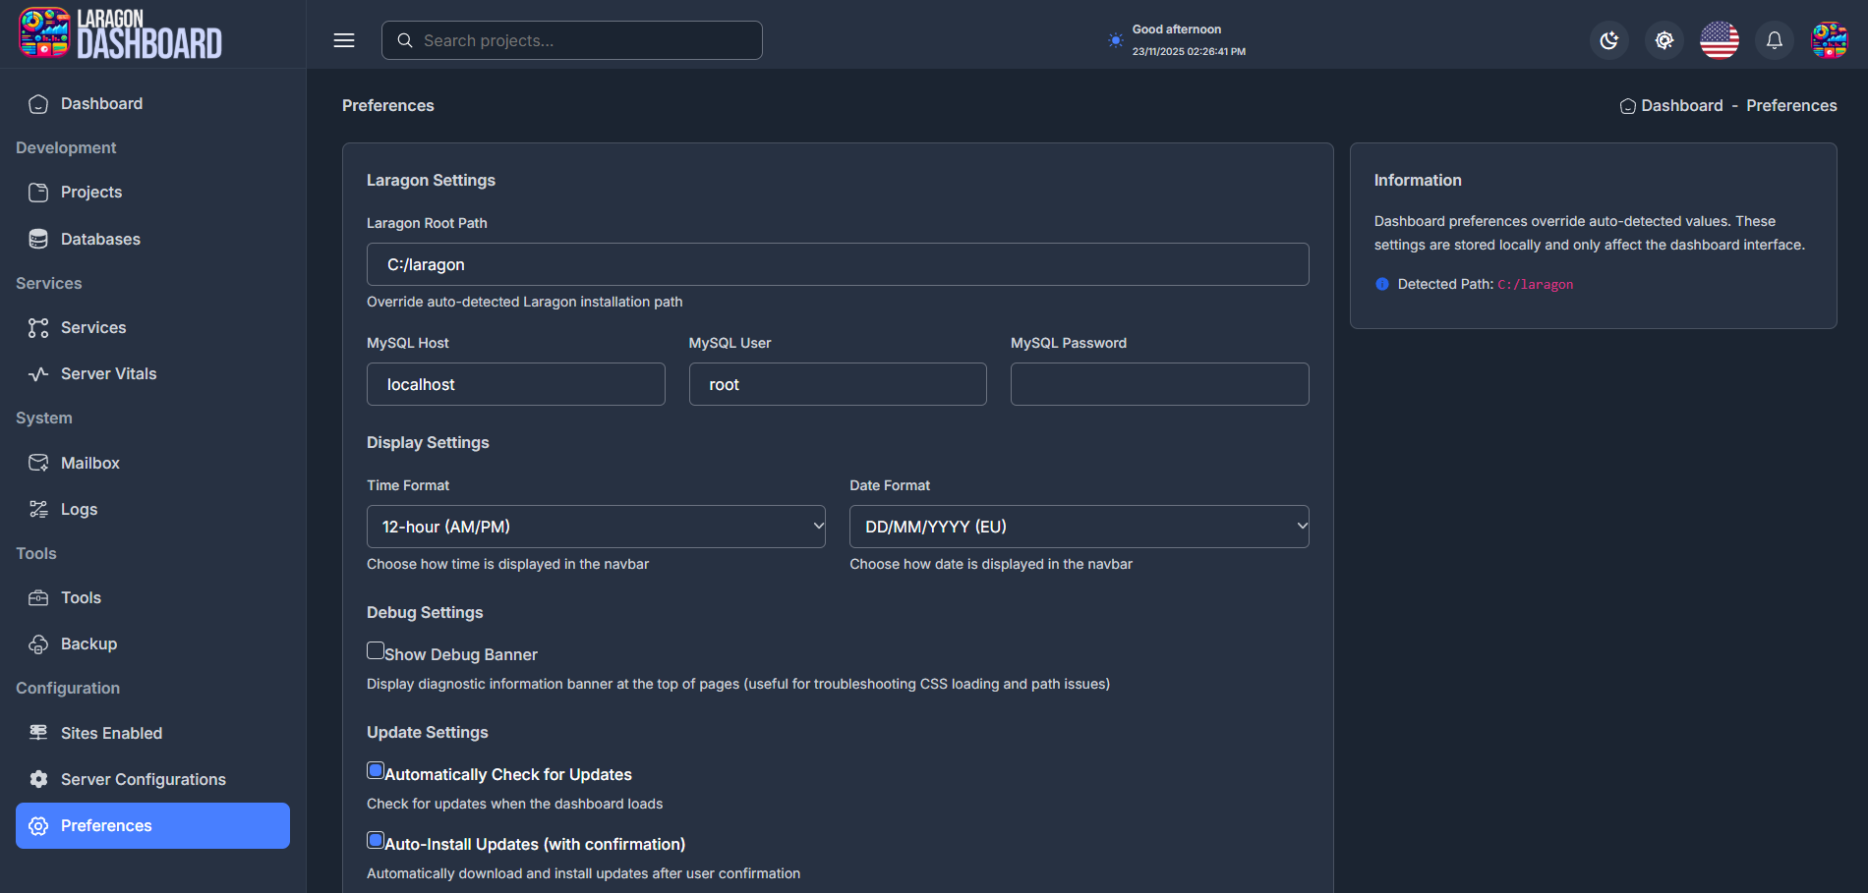The height and width of the screenshot is (893, 1868).
Task: Enable the Show Debug Banner option
Action: tap(375, 650)
